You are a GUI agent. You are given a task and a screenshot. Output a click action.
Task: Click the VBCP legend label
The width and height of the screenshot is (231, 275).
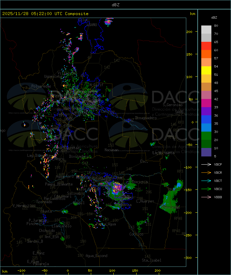218,165
